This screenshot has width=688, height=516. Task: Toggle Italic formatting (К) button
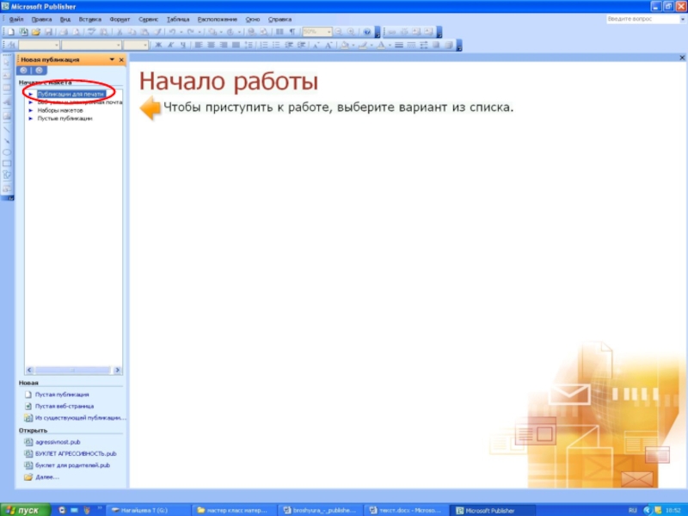click(169, 45)
